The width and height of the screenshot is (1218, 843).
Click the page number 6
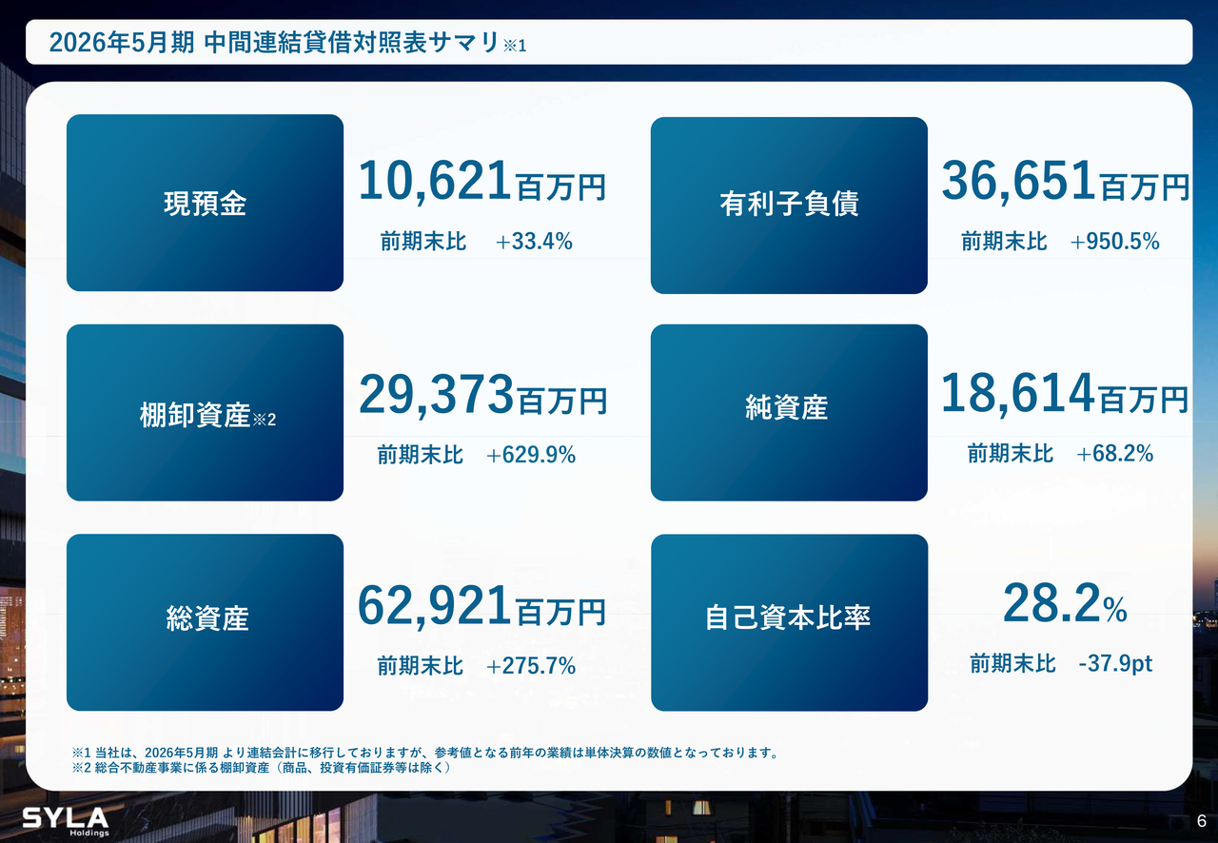point(1201,822)
